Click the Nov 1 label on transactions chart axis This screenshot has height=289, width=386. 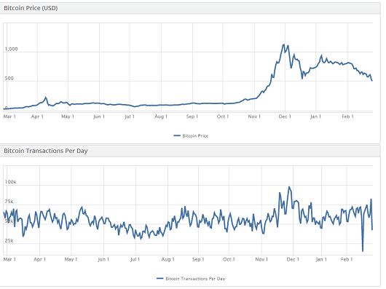[x=261, y=259]
